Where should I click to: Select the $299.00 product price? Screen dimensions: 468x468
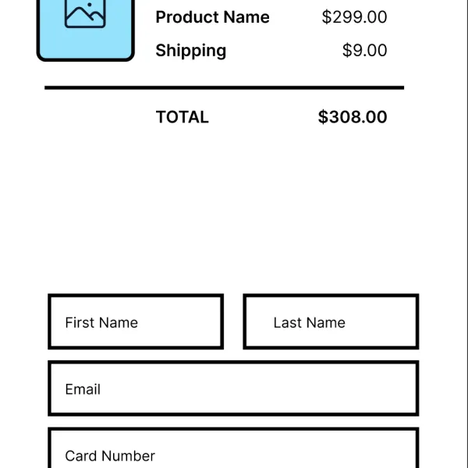(354, 17)
